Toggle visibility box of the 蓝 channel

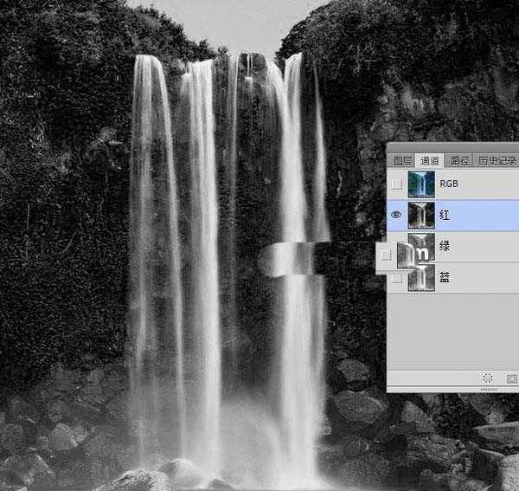coord(396,278)
